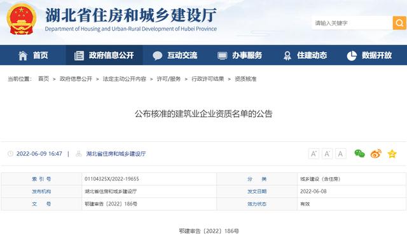This screenshot has height=236, width=407.
Task: Click 法定主动公开内容 breadcrumb link
Action: [x=125, y=79]
